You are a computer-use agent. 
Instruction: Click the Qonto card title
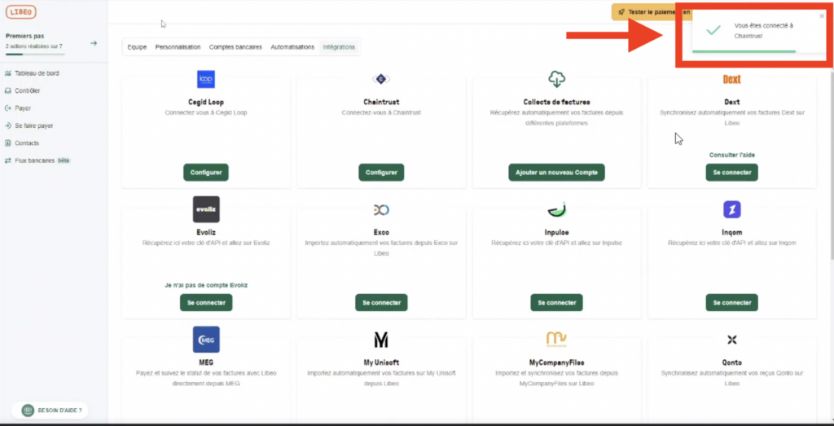click(732, 362)
